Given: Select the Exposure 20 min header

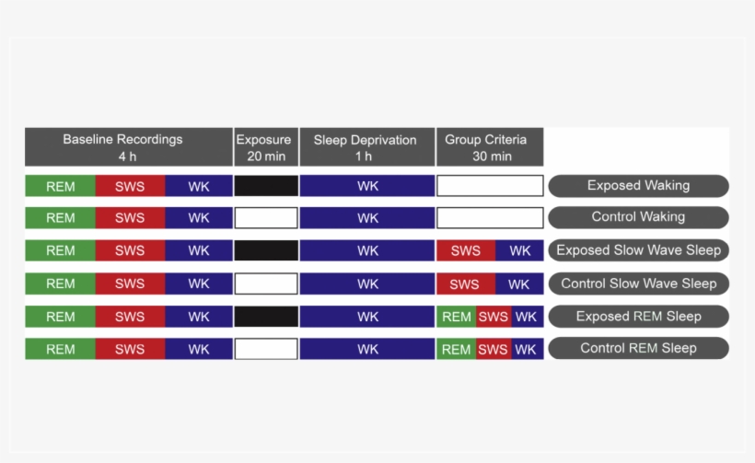Looking at the screenshot, I should coord(265,147).
